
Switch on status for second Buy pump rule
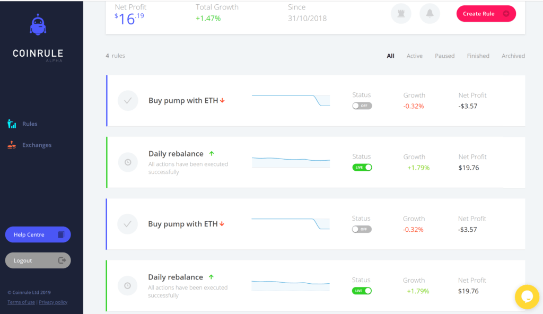[362, 229]
